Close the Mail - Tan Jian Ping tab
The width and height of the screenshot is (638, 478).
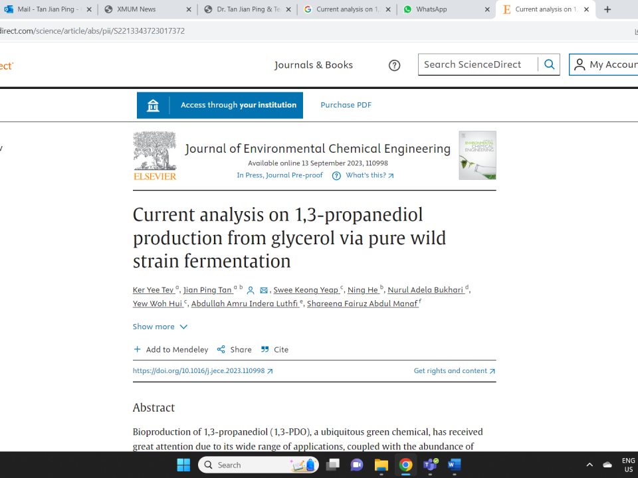(x=89, y=9)
